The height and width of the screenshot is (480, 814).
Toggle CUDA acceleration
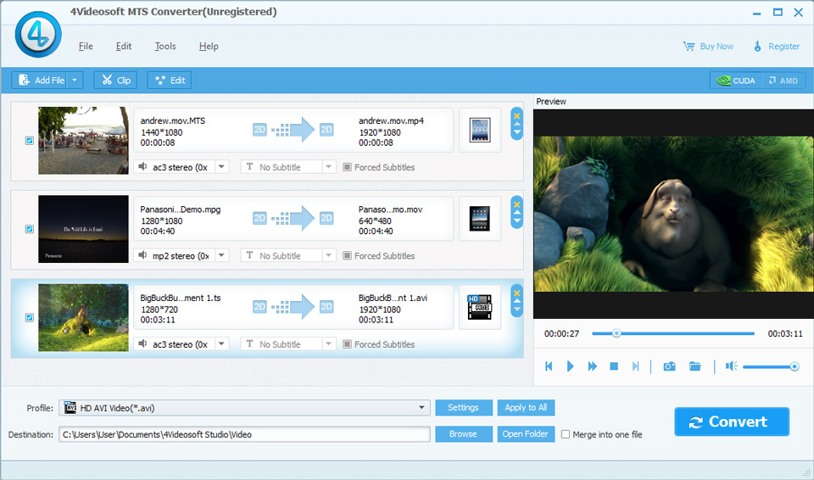click(736, 81)
